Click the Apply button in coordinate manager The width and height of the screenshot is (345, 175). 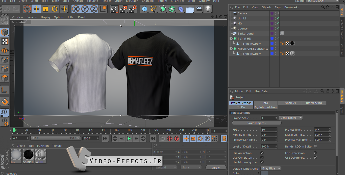216,168
